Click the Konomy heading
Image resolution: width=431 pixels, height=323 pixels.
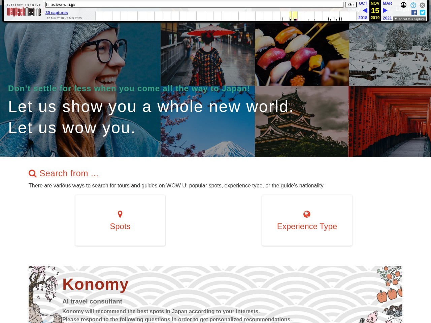coord(95,284)
